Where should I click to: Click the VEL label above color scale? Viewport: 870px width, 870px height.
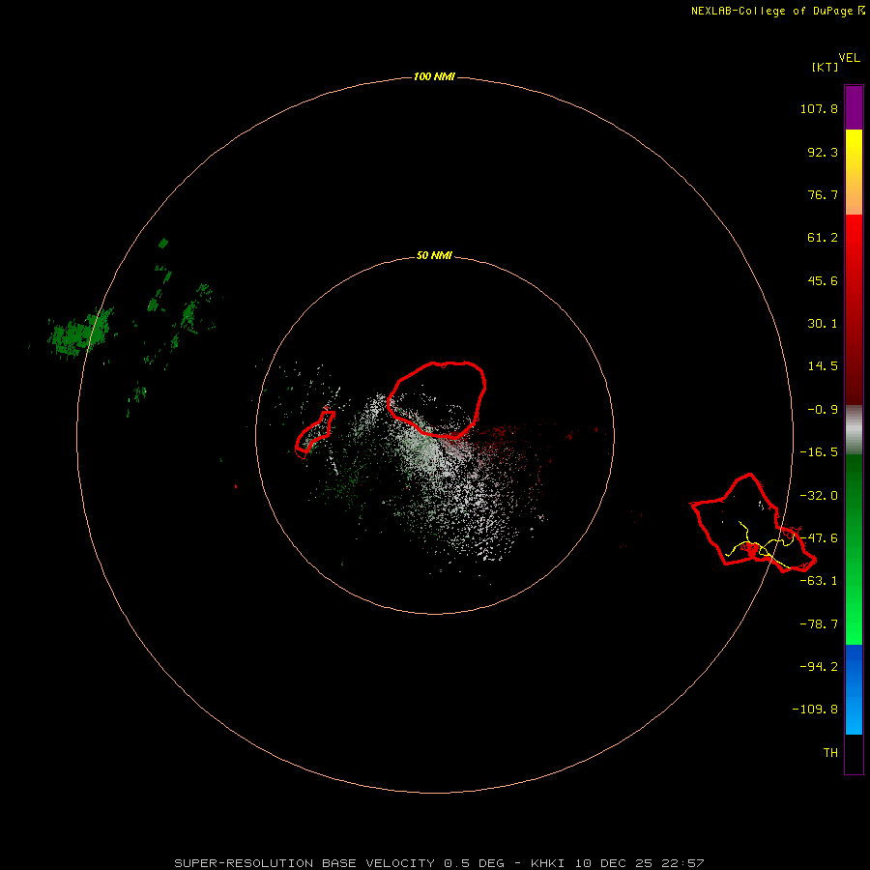pyautogui.click(x=849, y=58)
